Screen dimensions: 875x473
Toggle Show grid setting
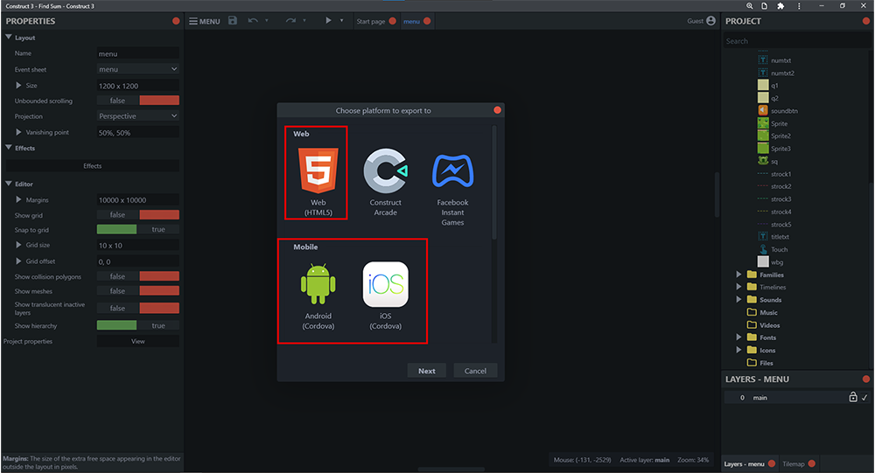point(138,215)
